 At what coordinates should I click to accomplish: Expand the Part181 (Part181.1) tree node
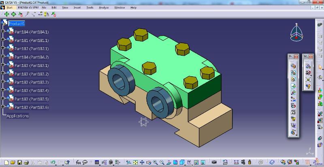coord(3,40)
